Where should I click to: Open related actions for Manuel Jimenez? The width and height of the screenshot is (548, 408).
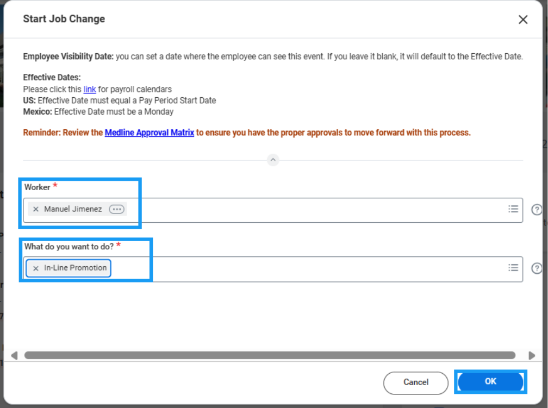point(116,209)
